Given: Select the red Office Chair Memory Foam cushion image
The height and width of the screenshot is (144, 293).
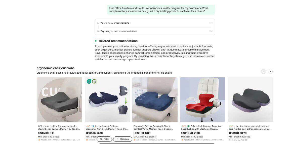Looking at the screenshot, I should (x=202, y=100).
